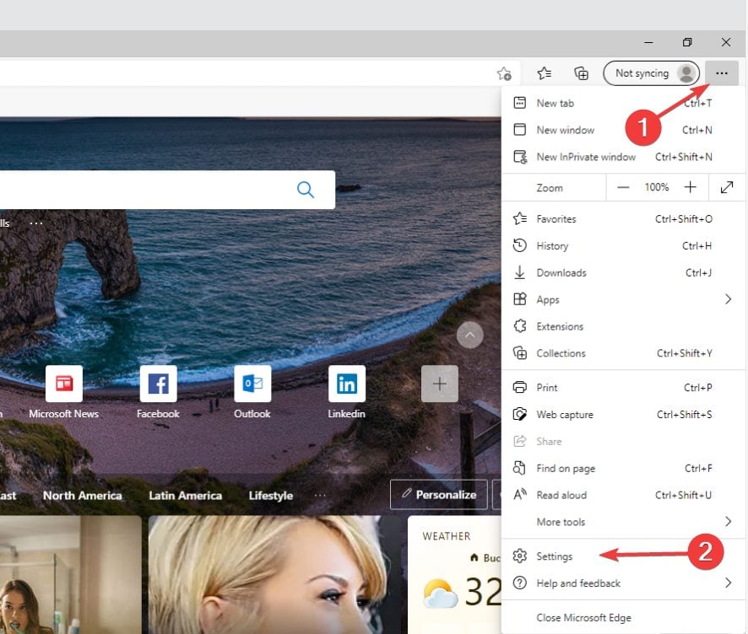The image size is (748, 634).
Task: Open the LinkedIn quick link tile
Action: click(347, 393)
